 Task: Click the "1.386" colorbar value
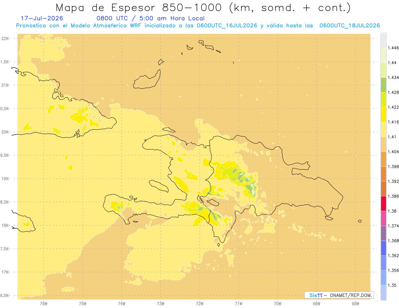point(393,196)
